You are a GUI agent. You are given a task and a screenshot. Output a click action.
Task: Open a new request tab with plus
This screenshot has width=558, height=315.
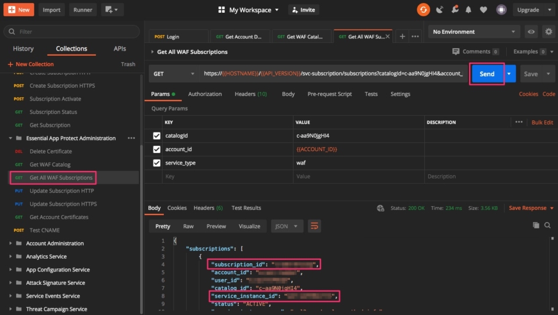[402, 36]
